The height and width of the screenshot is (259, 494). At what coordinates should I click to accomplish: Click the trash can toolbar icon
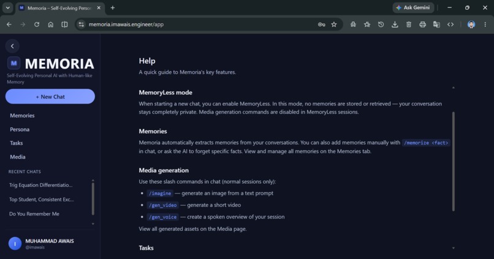409,24
